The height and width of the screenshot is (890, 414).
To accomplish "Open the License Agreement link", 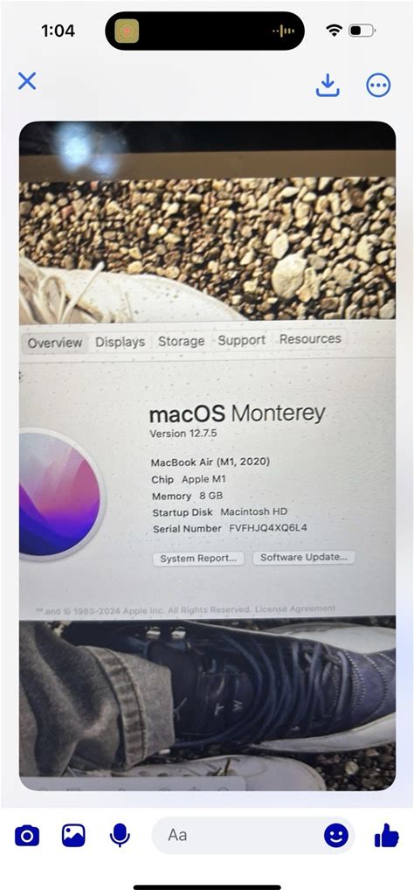I will click(x=295, y=608).
